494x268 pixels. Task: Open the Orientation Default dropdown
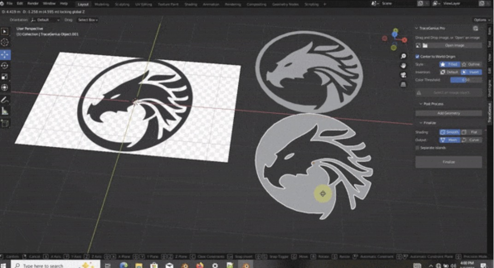[x=45, y=20]
